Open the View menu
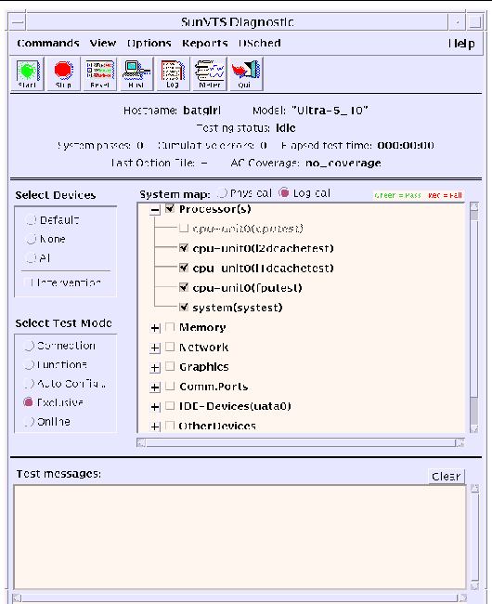 (x=103, y=43)
